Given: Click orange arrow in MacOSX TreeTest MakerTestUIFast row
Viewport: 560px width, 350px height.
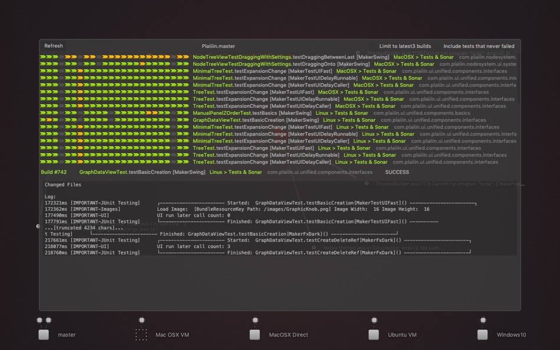Looking at the screenshot, I should [x=80, y=92].
